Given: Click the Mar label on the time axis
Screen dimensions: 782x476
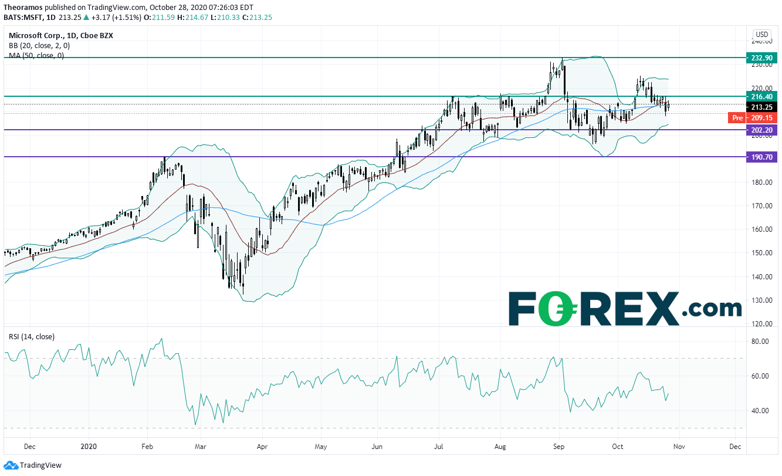Looking at the screenshot, I should (x=200, y=446).
